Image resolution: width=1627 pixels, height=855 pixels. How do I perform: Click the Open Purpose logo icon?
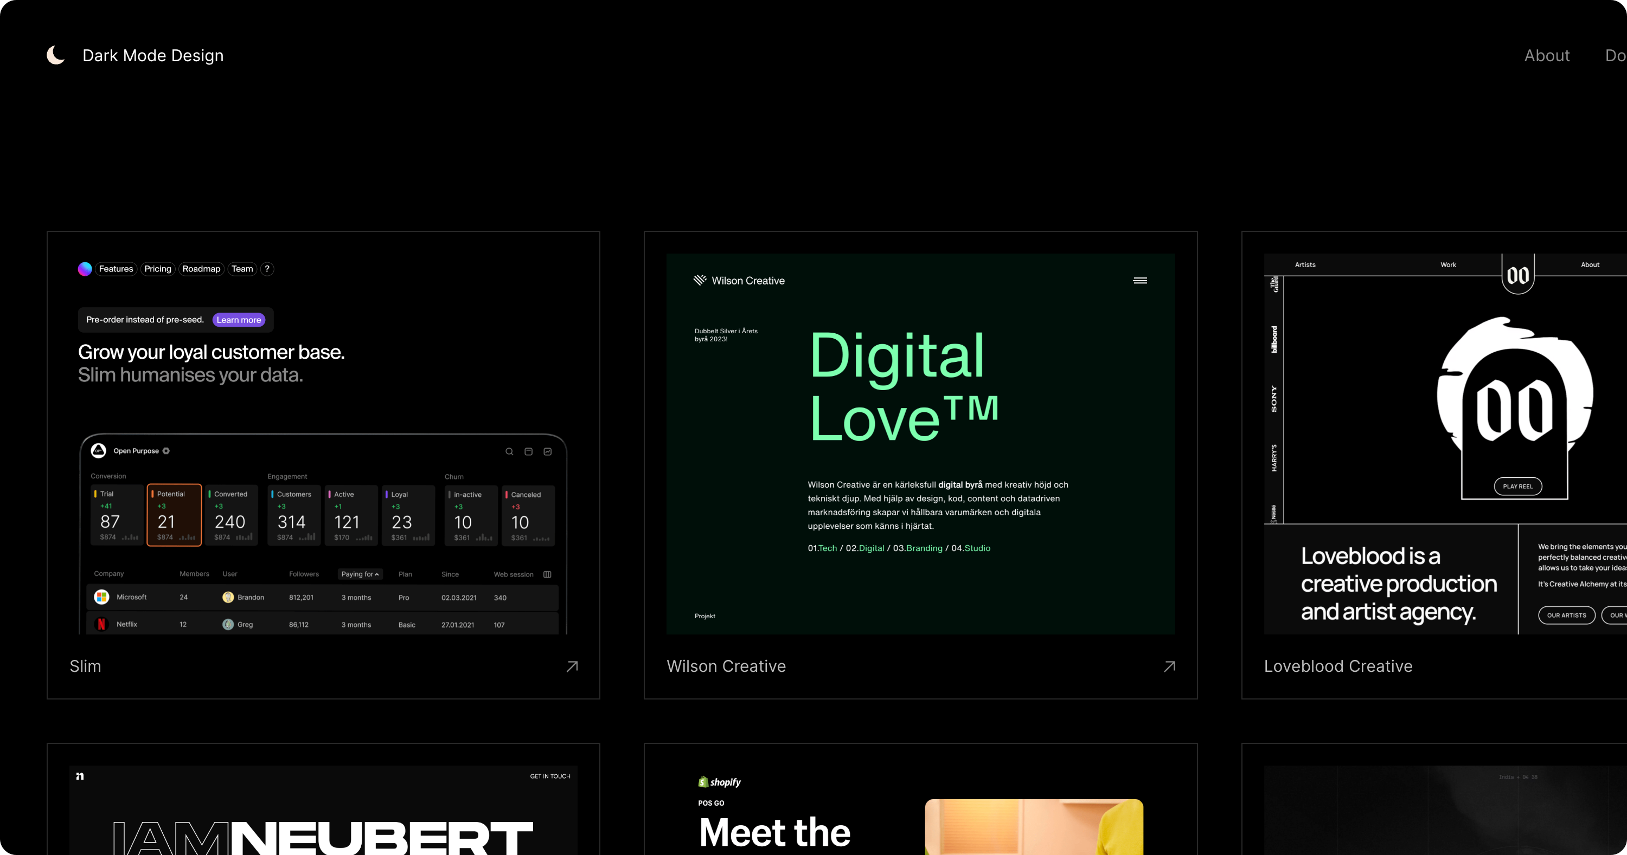click(x=99, y=451)
